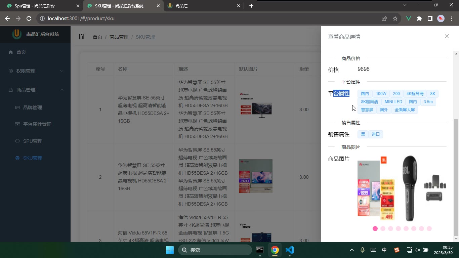
Task: Click the 黑 sale attribute tag
Action: pyautogui.click(x=363, y=134)
